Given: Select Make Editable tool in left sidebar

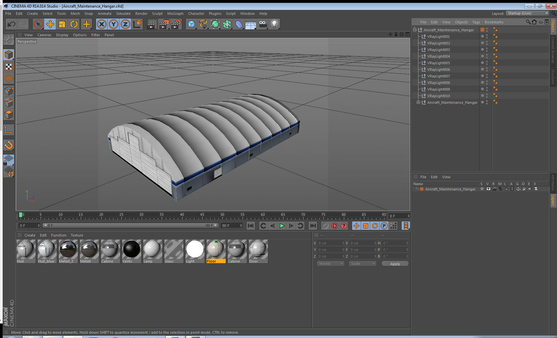Looking at the screenshot, I should [x=9, y=40].
